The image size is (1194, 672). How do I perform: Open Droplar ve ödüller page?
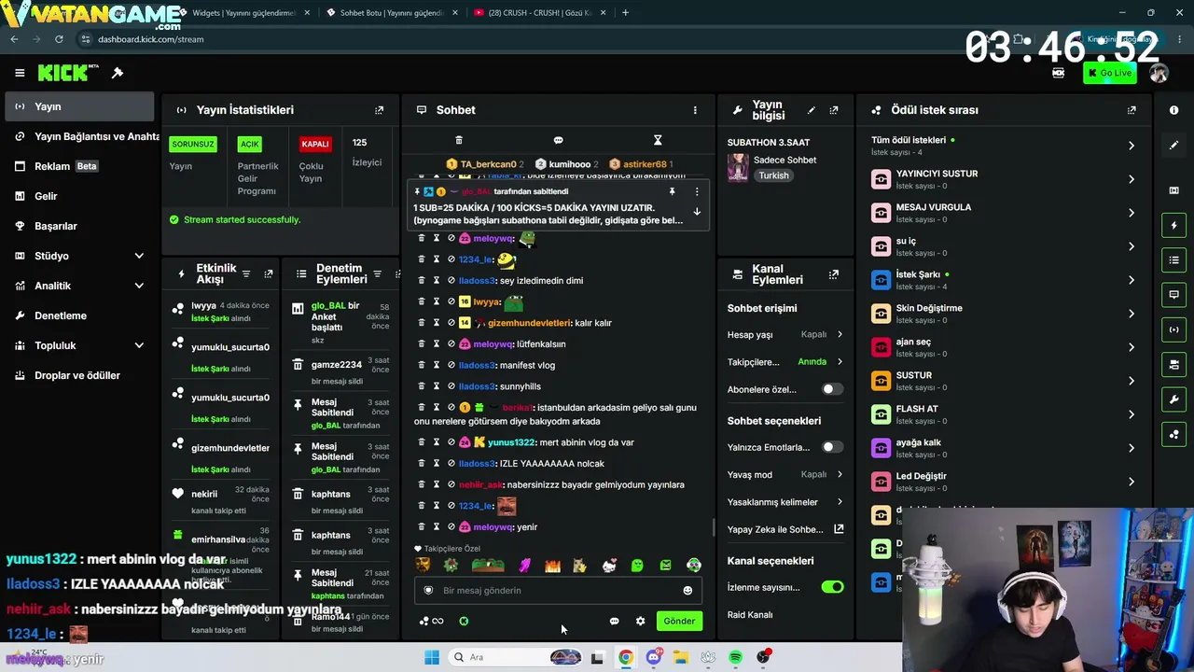click(79, 375)
